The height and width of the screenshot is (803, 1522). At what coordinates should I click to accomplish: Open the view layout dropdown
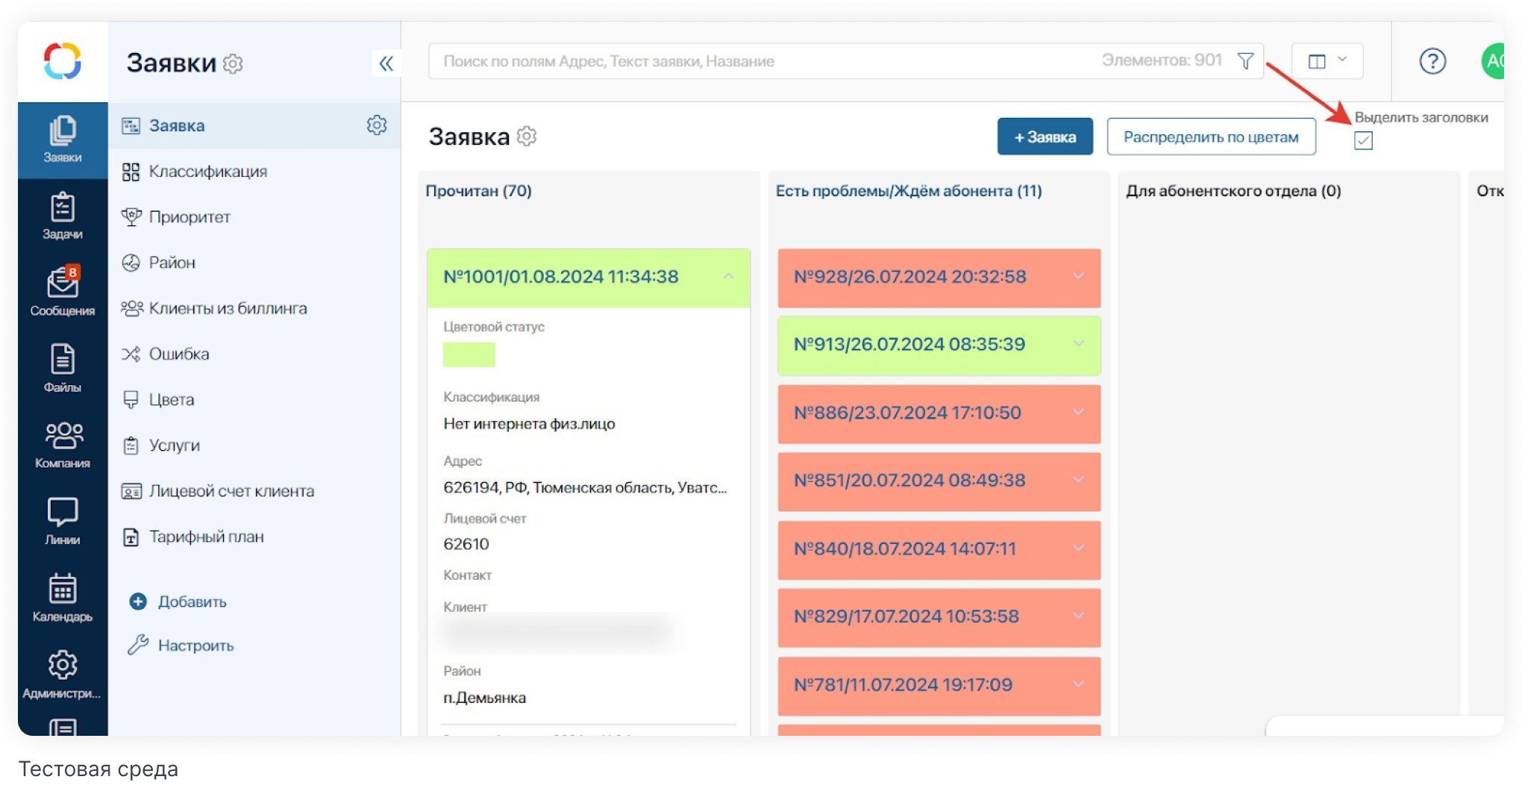coord(1327,61)
